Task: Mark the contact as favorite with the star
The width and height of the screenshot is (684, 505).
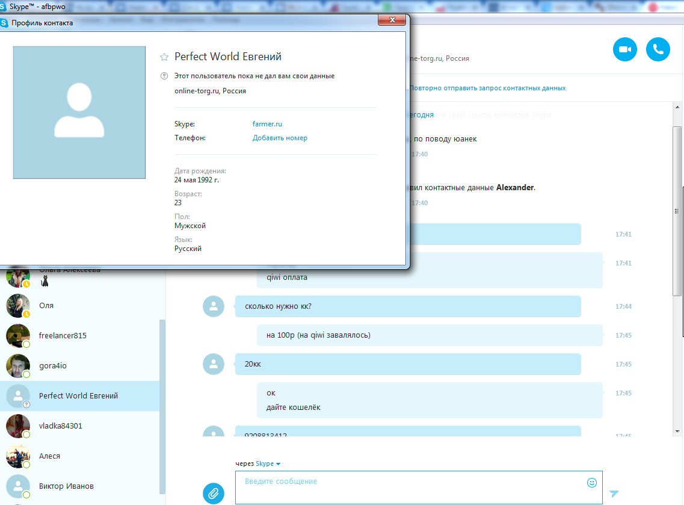Action: [164, 57]
